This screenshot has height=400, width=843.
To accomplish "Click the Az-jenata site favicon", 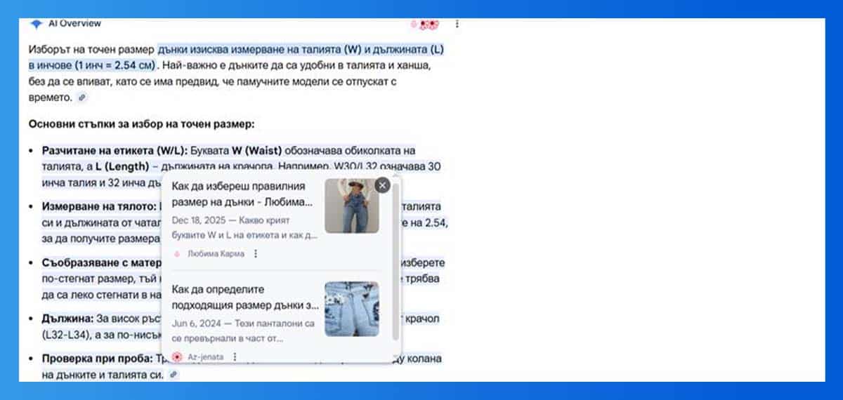I will pos(177,357).
